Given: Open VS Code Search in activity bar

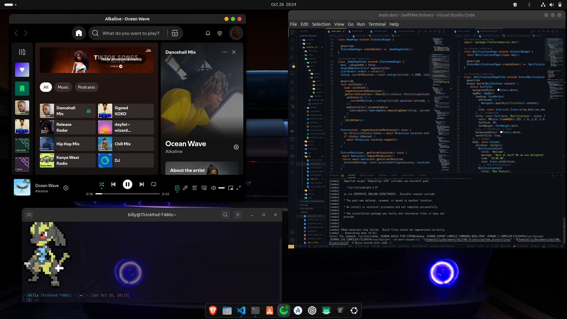Looking at the screenshot, I should point(292,41).
